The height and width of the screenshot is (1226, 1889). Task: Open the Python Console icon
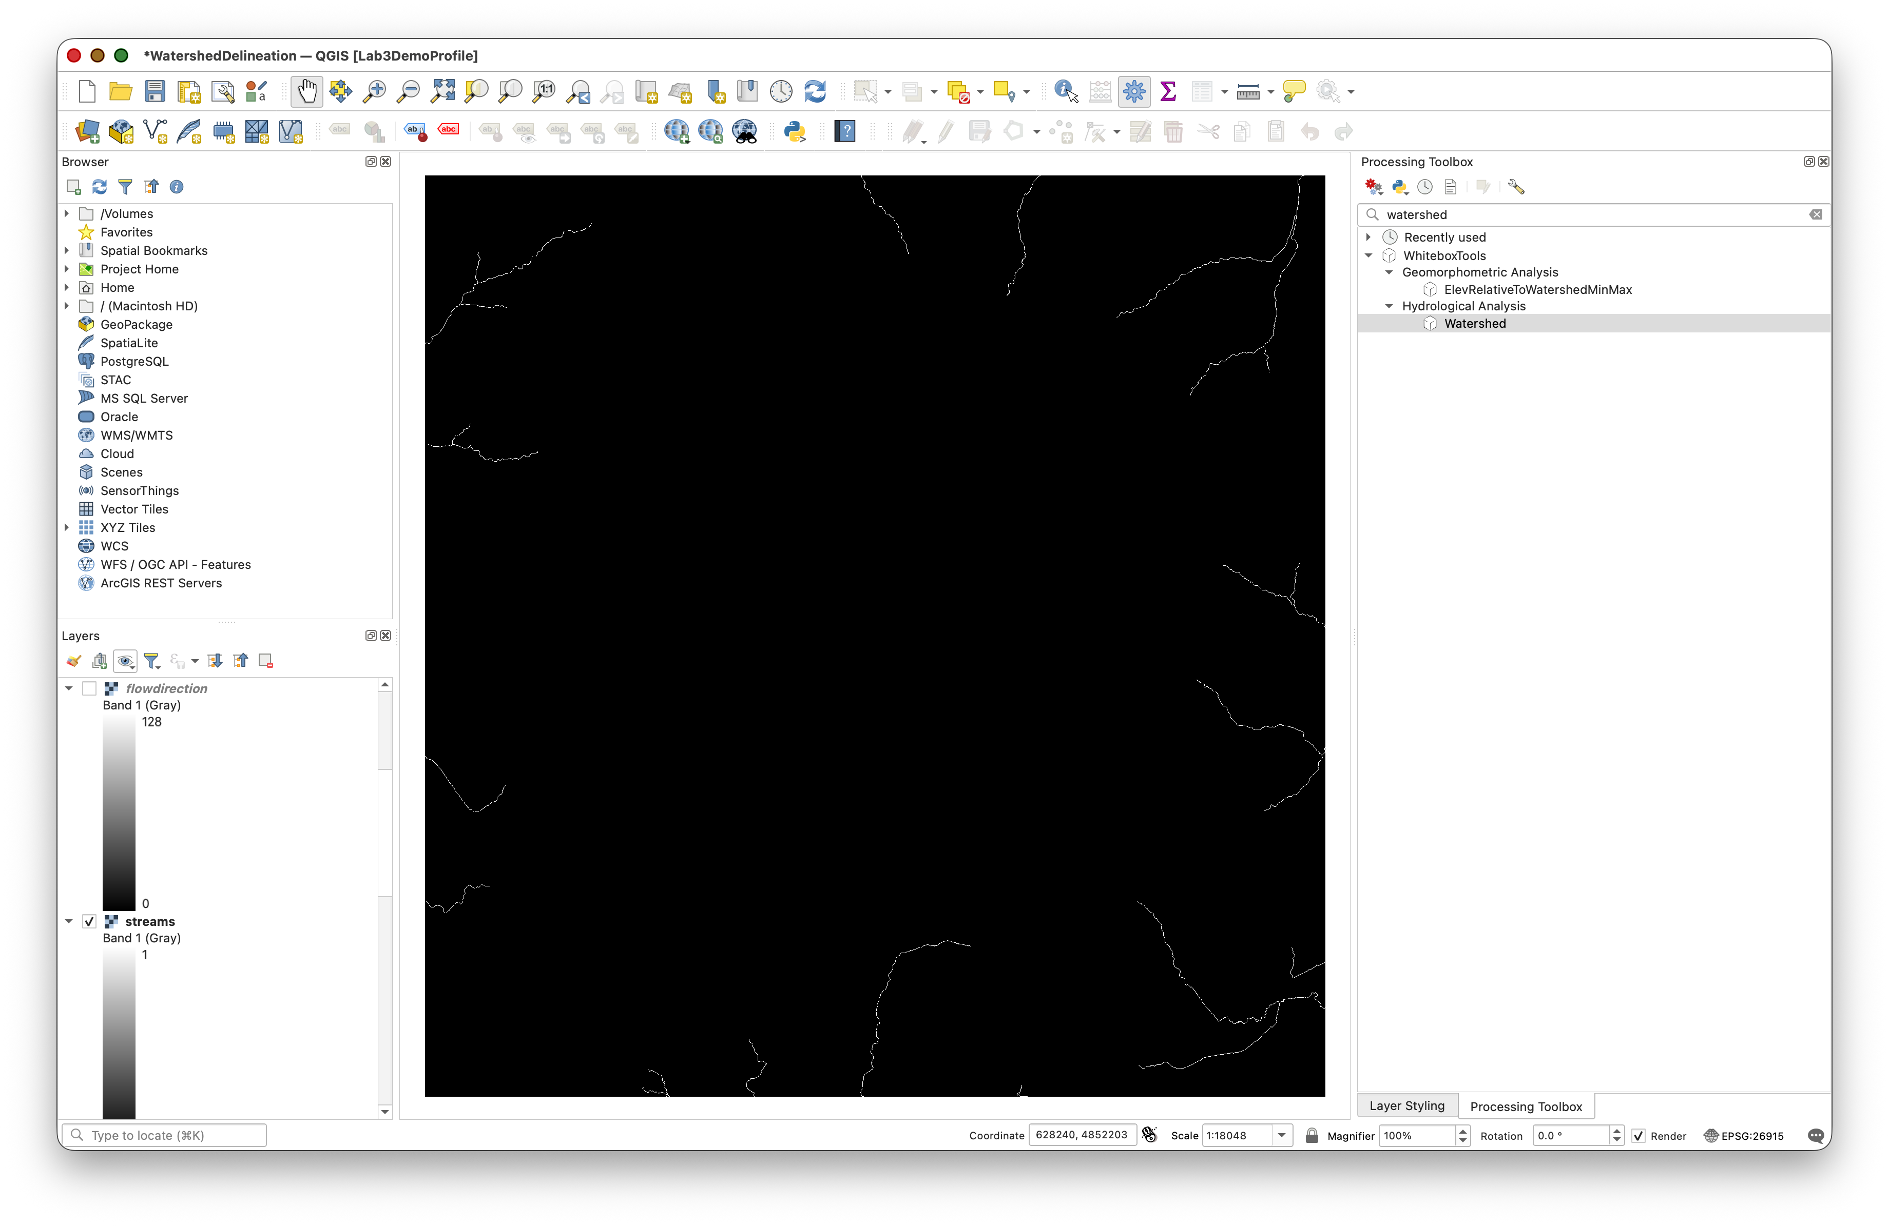(795, 132)
